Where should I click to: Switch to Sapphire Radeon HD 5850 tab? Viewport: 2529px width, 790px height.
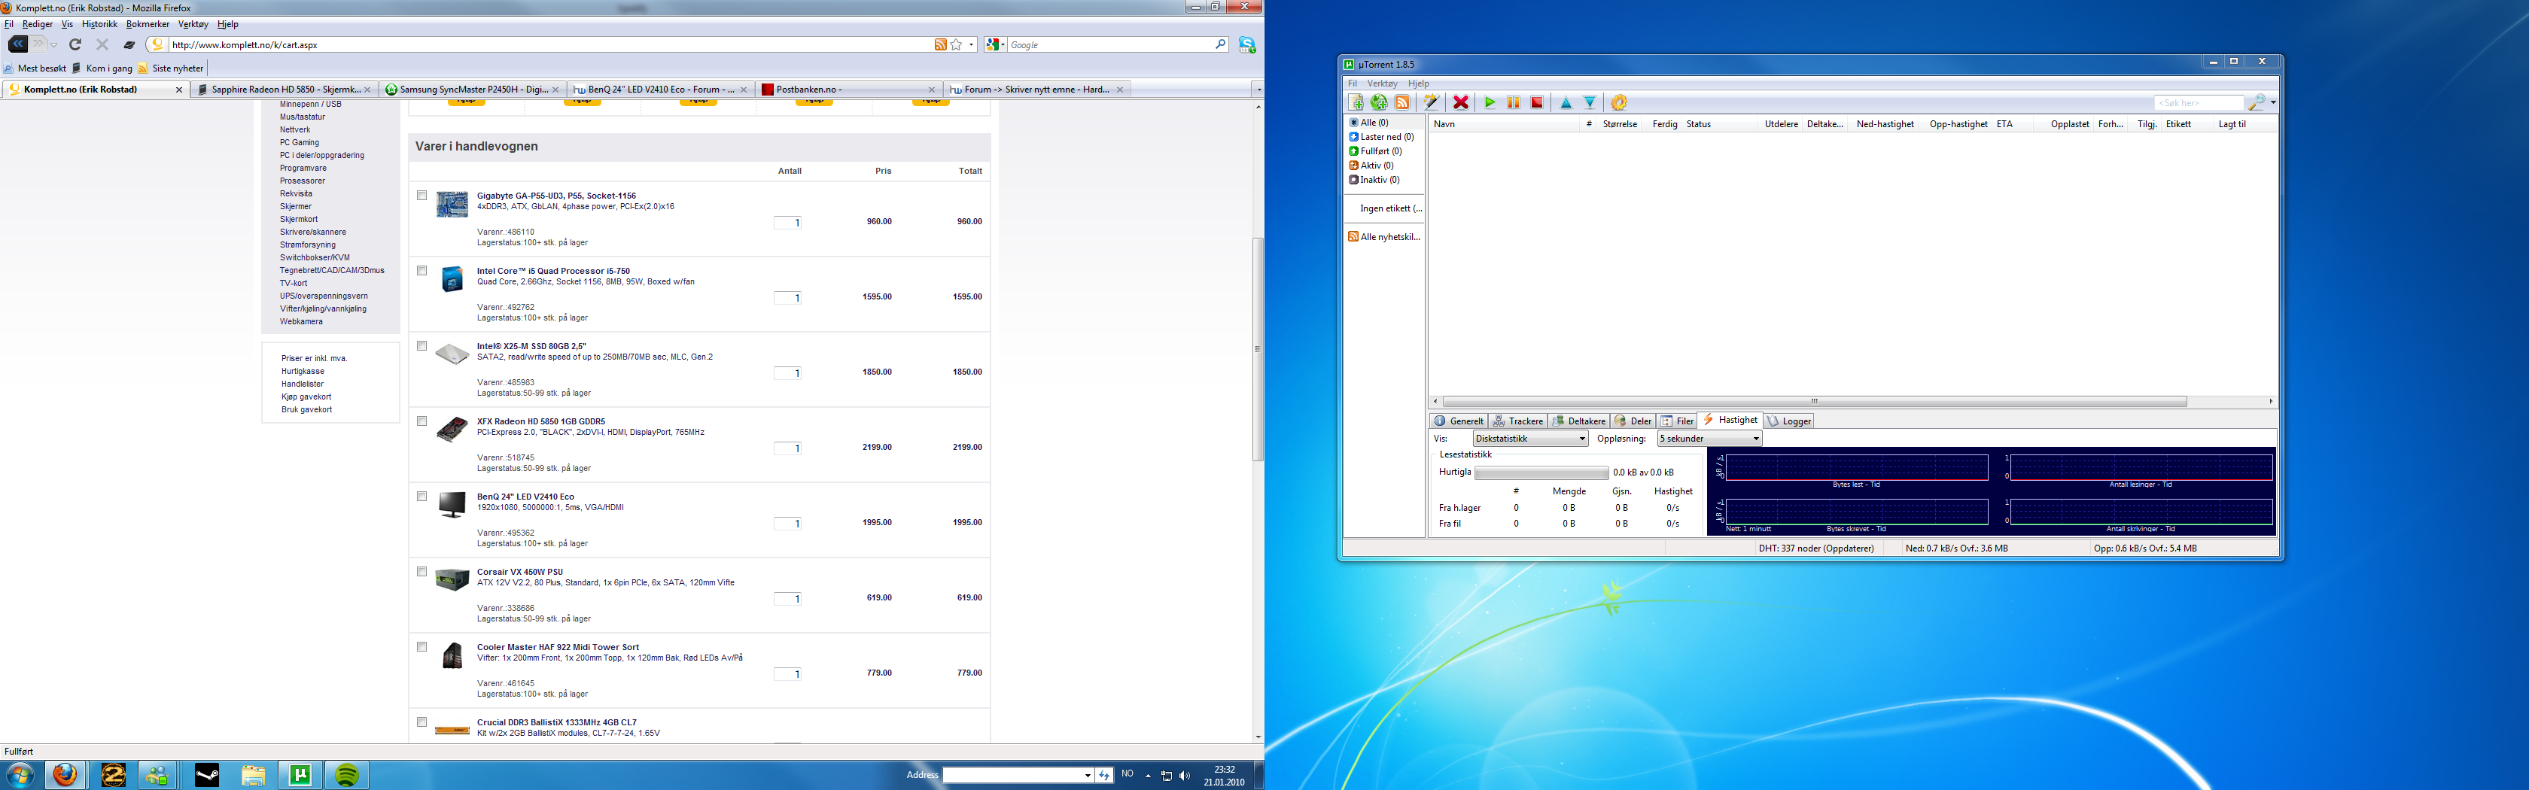point(285,90)
